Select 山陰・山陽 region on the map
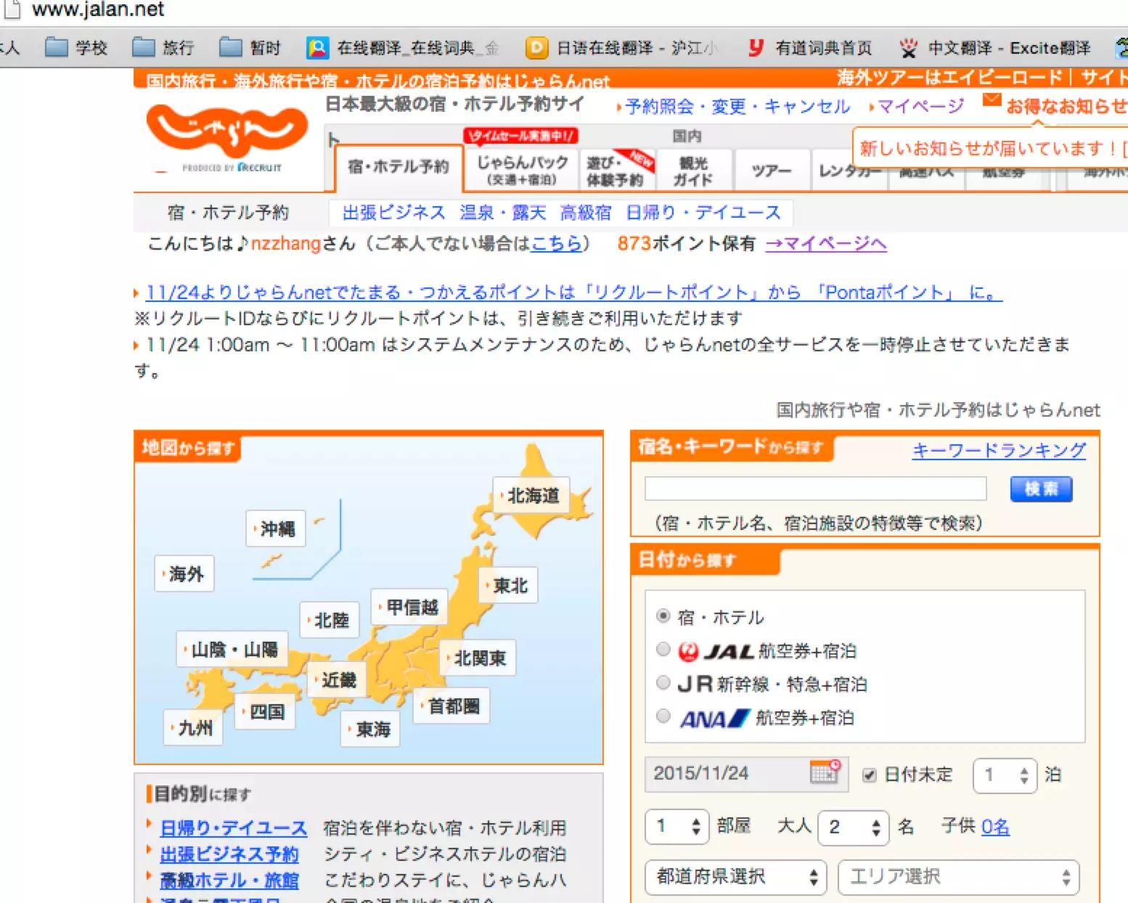 coord(232,649)
